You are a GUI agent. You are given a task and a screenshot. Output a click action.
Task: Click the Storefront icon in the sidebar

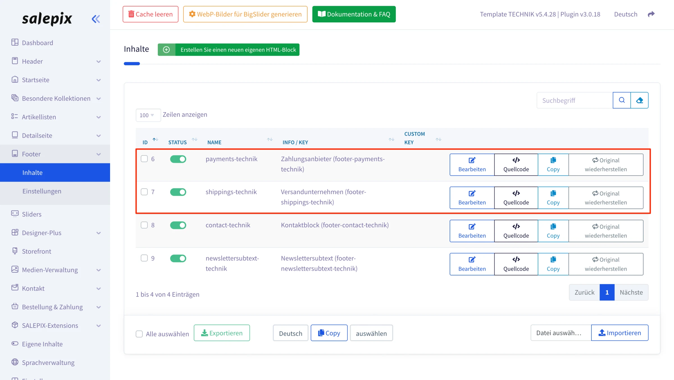[15, 251]
